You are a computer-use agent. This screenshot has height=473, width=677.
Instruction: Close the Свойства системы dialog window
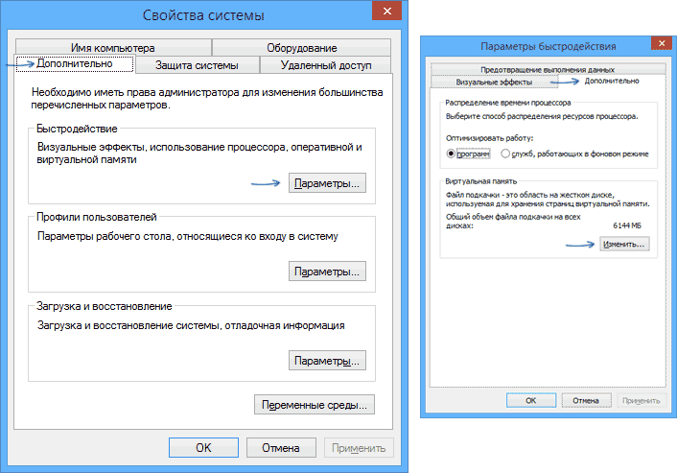[385, 12]
